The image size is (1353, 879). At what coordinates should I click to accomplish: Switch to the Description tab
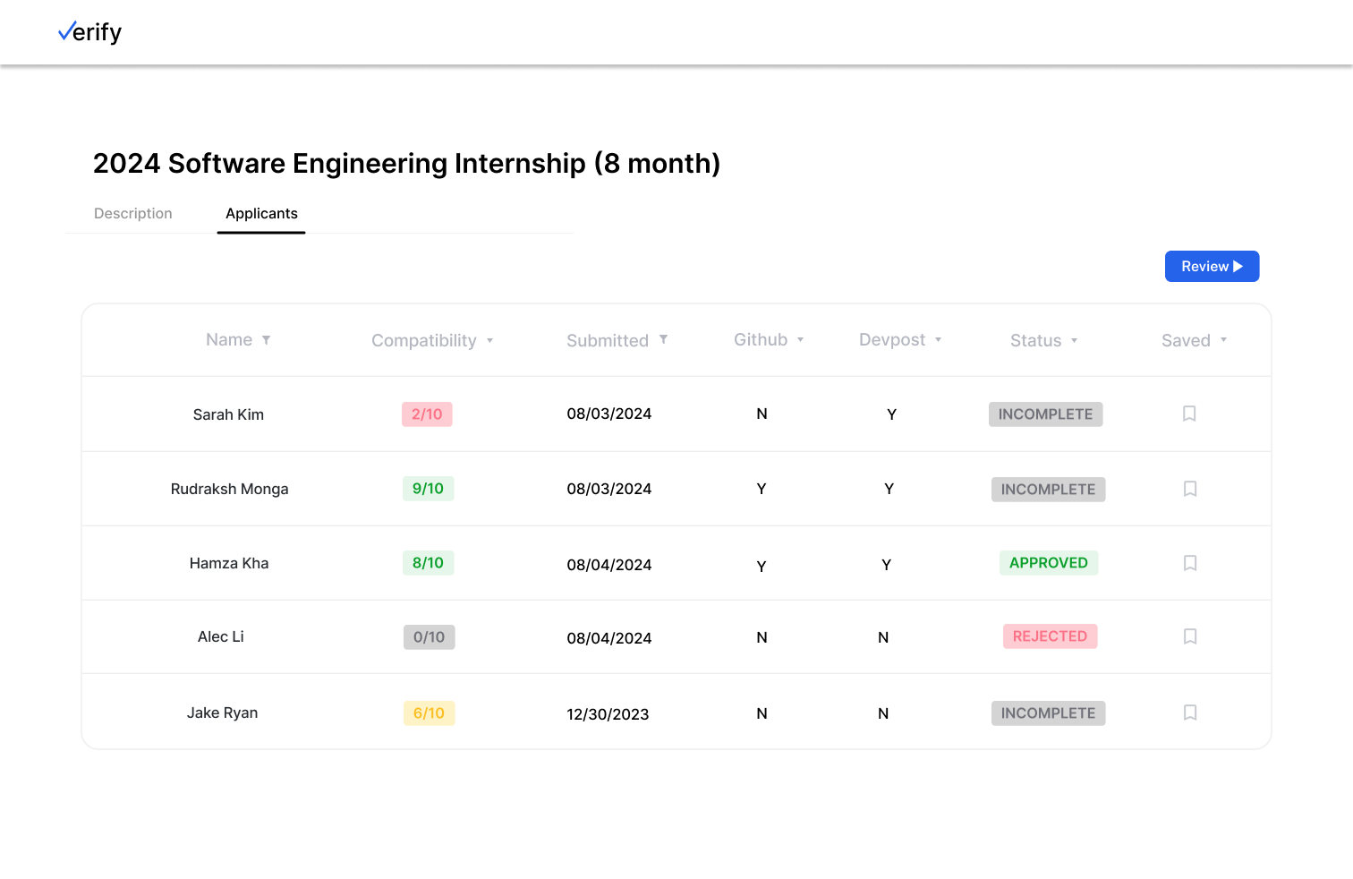(133, 214)
